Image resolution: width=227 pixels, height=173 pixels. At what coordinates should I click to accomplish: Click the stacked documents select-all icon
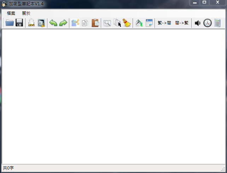tap(117, 23)
